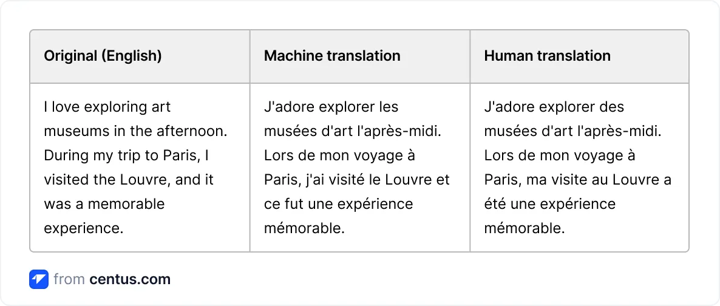Image resolution: width=720 pixels, height=306 pixels.
Task: Click the word "from" beside the logo
Action: (x=68, y=280)
